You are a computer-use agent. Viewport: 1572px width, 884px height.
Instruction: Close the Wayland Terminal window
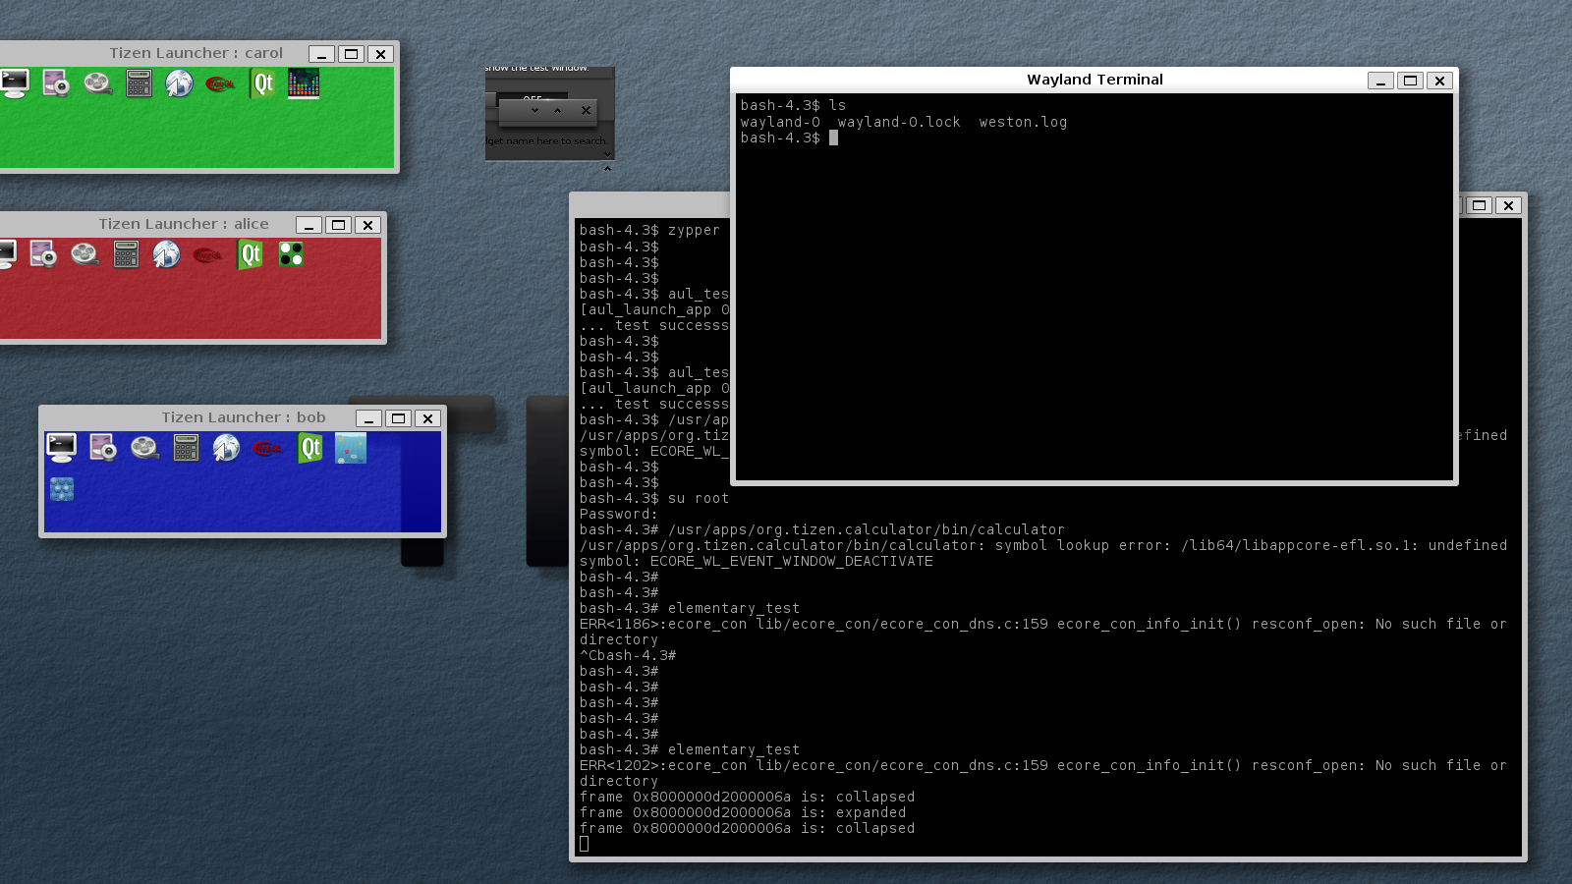coord(1439,81)
